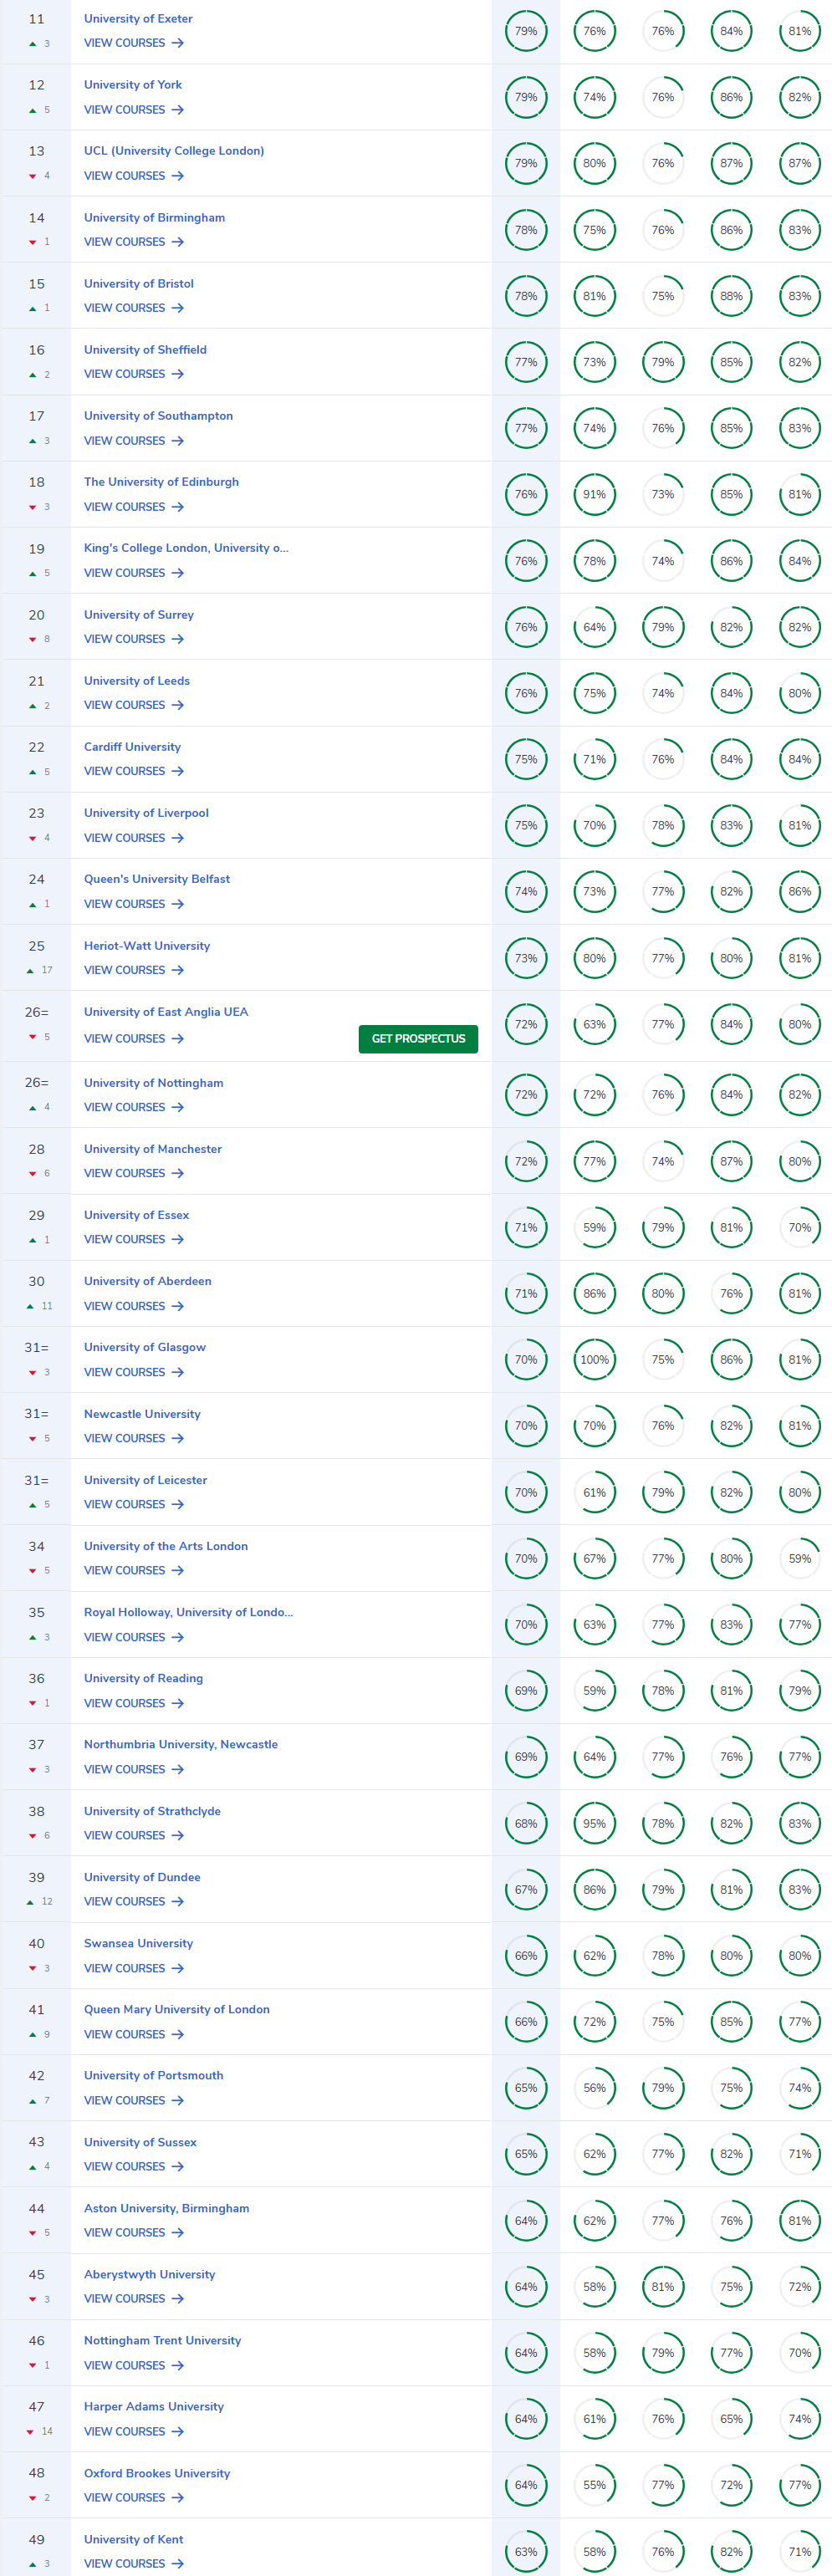
Task: Open Newcastle University link
Action: 142,1413
